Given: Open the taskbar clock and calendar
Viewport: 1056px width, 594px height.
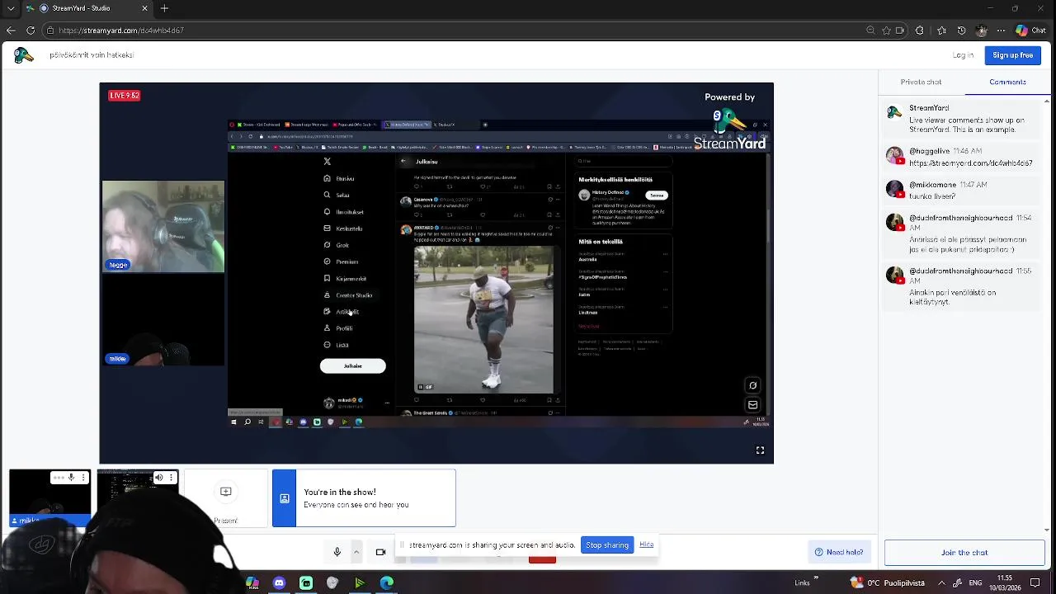Looking at the screenshot, I should (1005, 583).
